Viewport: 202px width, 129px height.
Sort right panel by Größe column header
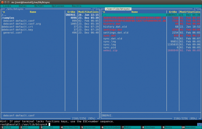pyautogui.click(x=173, y=12)
